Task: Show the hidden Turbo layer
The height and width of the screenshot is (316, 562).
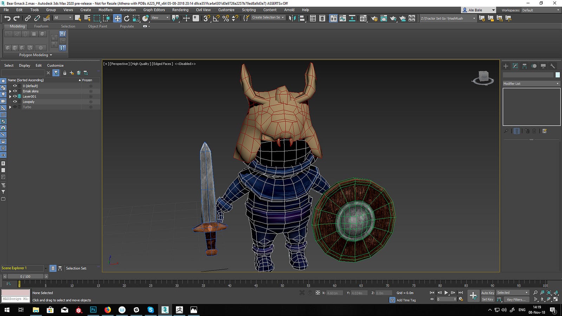Action: tap(15, 107)
